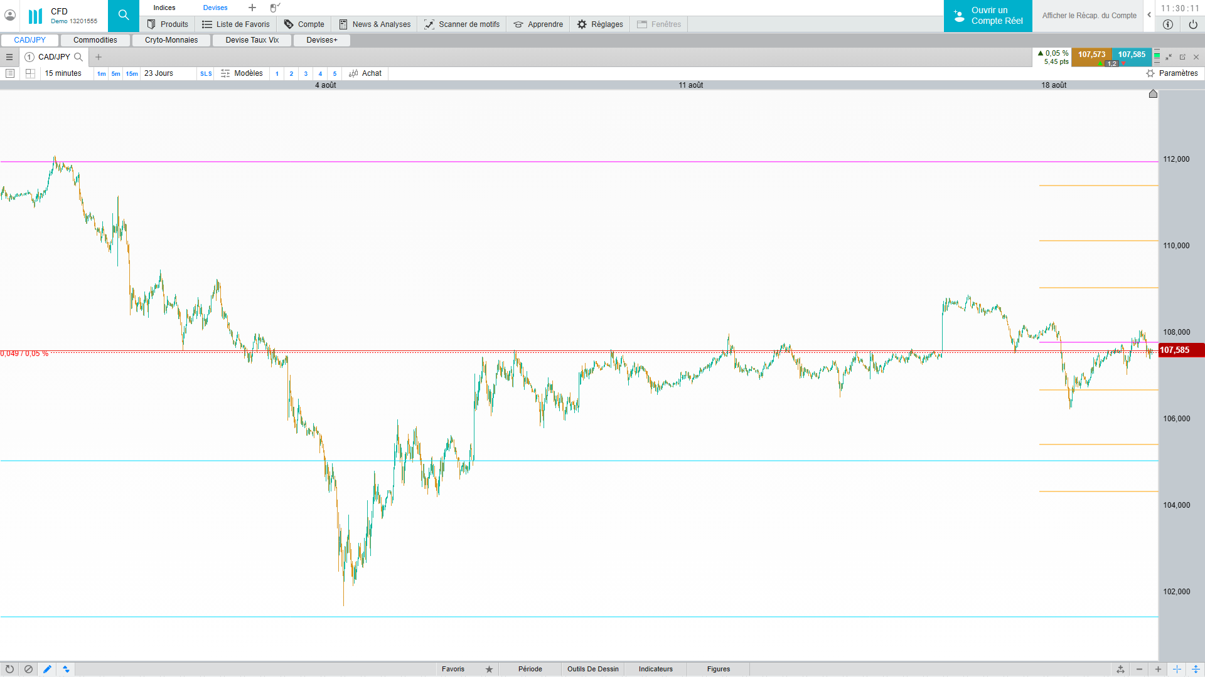Click the search magnifier button in header
The image size is (1205, 677).
point(124,16)
